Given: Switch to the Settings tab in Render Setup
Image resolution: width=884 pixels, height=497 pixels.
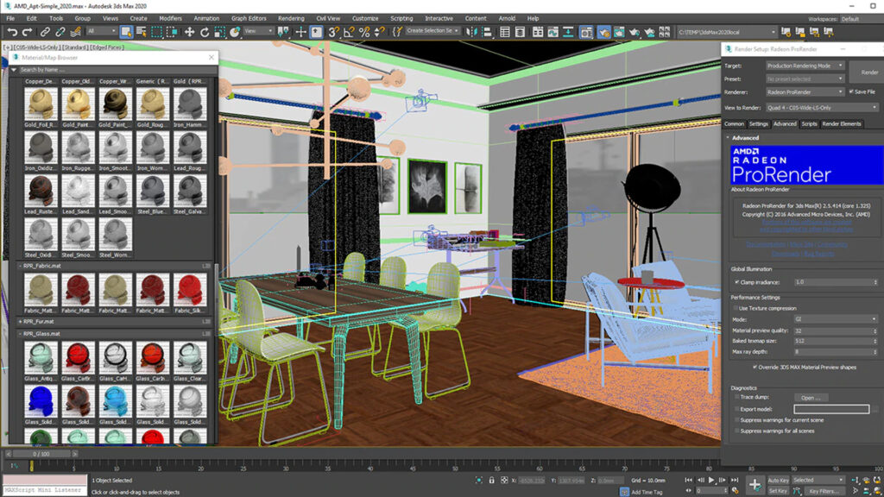Looking at the screenshot, I should tap(758, 124).
